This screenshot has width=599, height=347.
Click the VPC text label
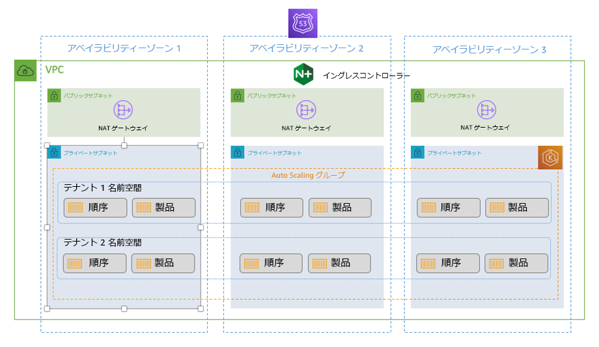55,70
